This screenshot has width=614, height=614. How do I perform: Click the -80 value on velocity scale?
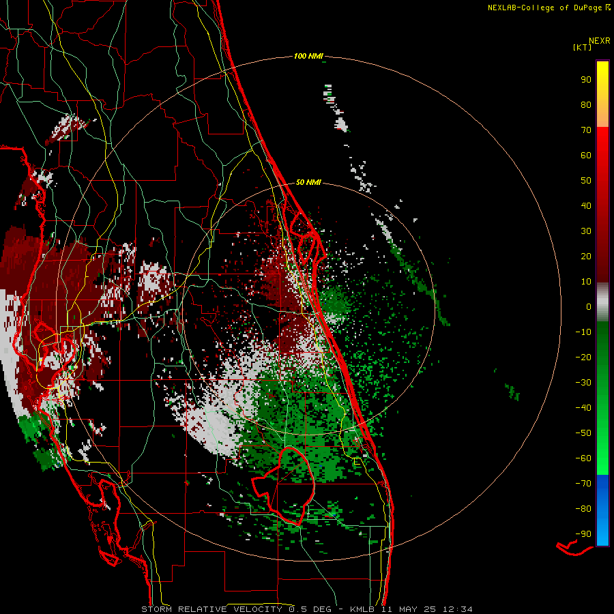pos(583,509)
